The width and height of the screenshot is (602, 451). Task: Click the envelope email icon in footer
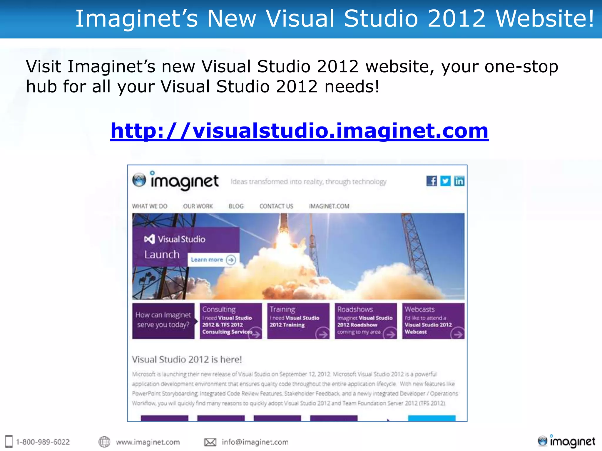[x=210, y=442]
